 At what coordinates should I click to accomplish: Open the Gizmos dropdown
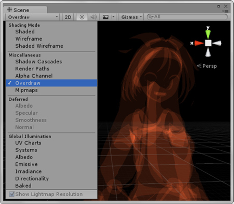[131, 17]
